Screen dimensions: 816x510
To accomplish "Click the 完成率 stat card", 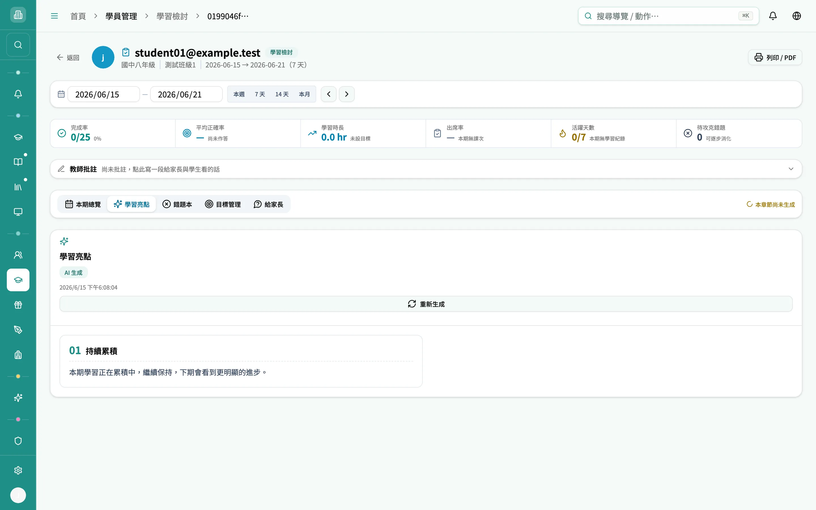I will 113,133.
